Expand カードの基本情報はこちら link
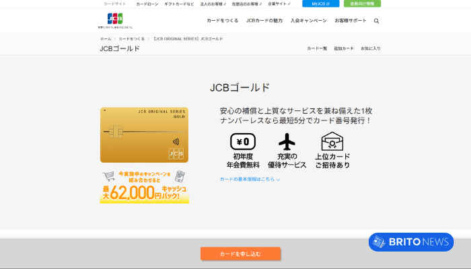The image size is (471, 269). click(250, 180)
